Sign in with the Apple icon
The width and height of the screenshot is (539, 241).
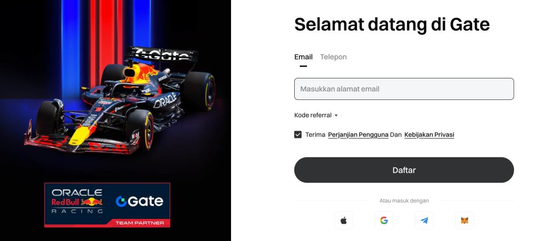point(343,220)
